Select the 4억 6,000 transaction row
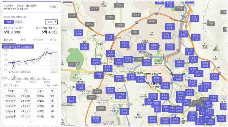This screenshot has height=127, width=228. pos(31,106)
